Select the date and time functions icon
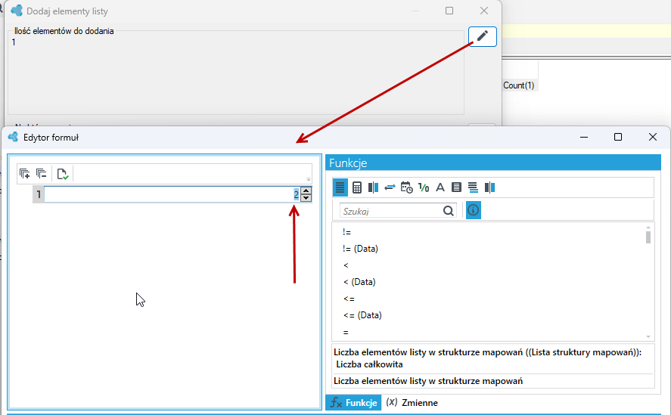The height and width of the screenshot is (415, 671). click(x=406, y=187)
